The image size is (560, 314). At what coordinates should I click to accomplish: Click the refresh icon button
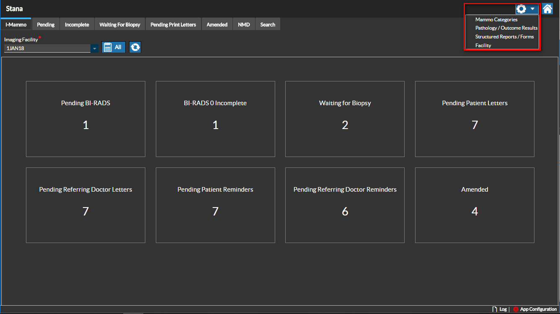pyautogui.click(x=135, y=47)
